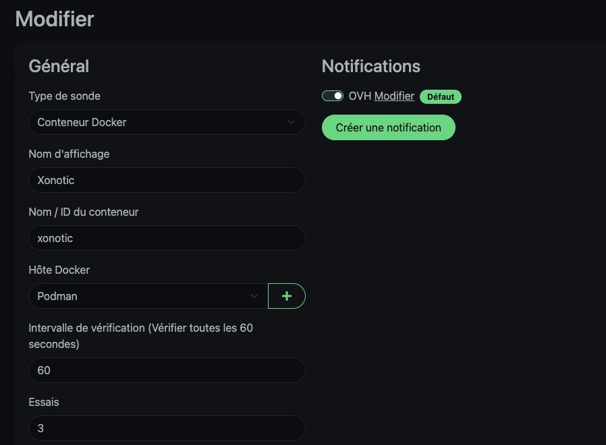
Task: Focus the Nom d'affichage field containing Xonotic
Action: 167,180
